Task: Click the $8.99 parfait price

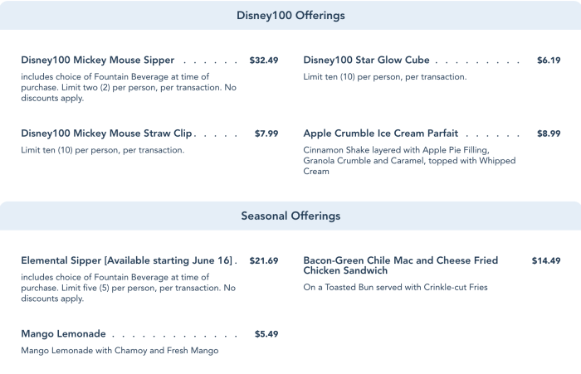Action: click(549, 134)
